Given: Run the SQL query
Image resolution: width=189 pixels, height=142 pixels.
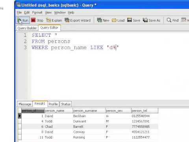Looking at the screenshot, I should click(x=23, y=20).
